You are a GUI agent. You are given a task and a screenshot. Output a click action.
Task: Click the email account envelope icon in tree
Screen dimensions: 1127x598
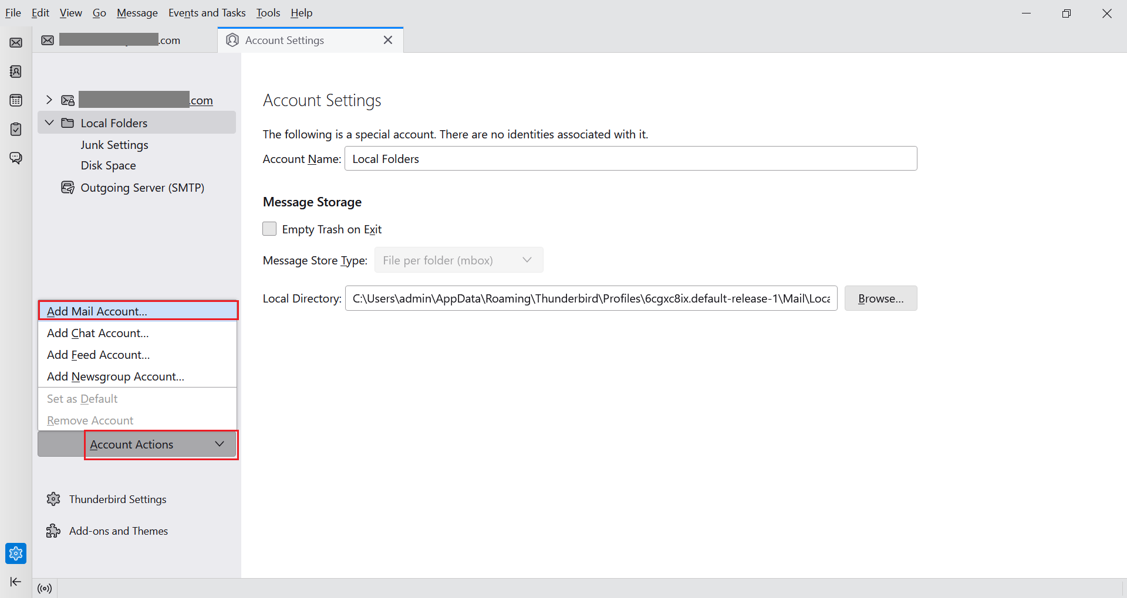[x=68, y=100]
